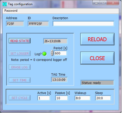Viewport: 122px width, 113px height.
Task: Click the CLOSE button
Action: pyautogui.click(x=97, y=58)
